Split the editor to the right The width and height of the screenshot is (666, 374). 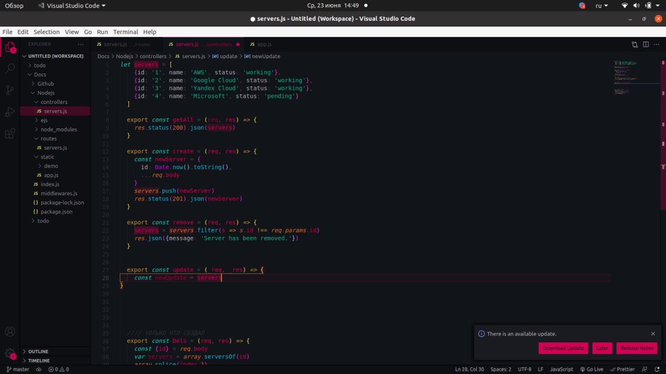(x=646, y=45)
